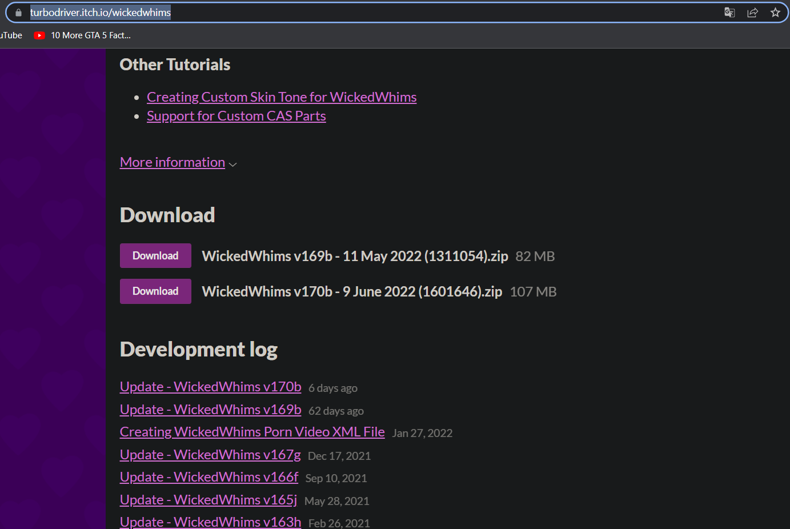The width and height of the screenshot is (790, 529).
Task: Open Creating Custom Skin Tone tutorial link
Action: [282, 97]
